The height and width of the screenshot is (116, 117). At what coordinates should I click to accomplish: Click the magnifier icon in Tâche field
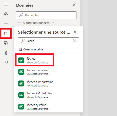tap(23, 41)
